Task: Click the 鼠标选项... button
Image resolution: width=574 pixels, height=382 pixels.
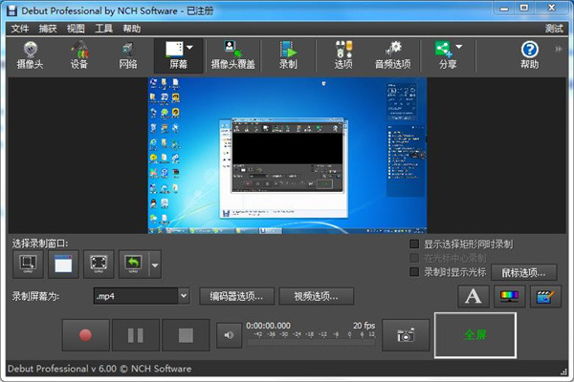Action: coord(523,272)
